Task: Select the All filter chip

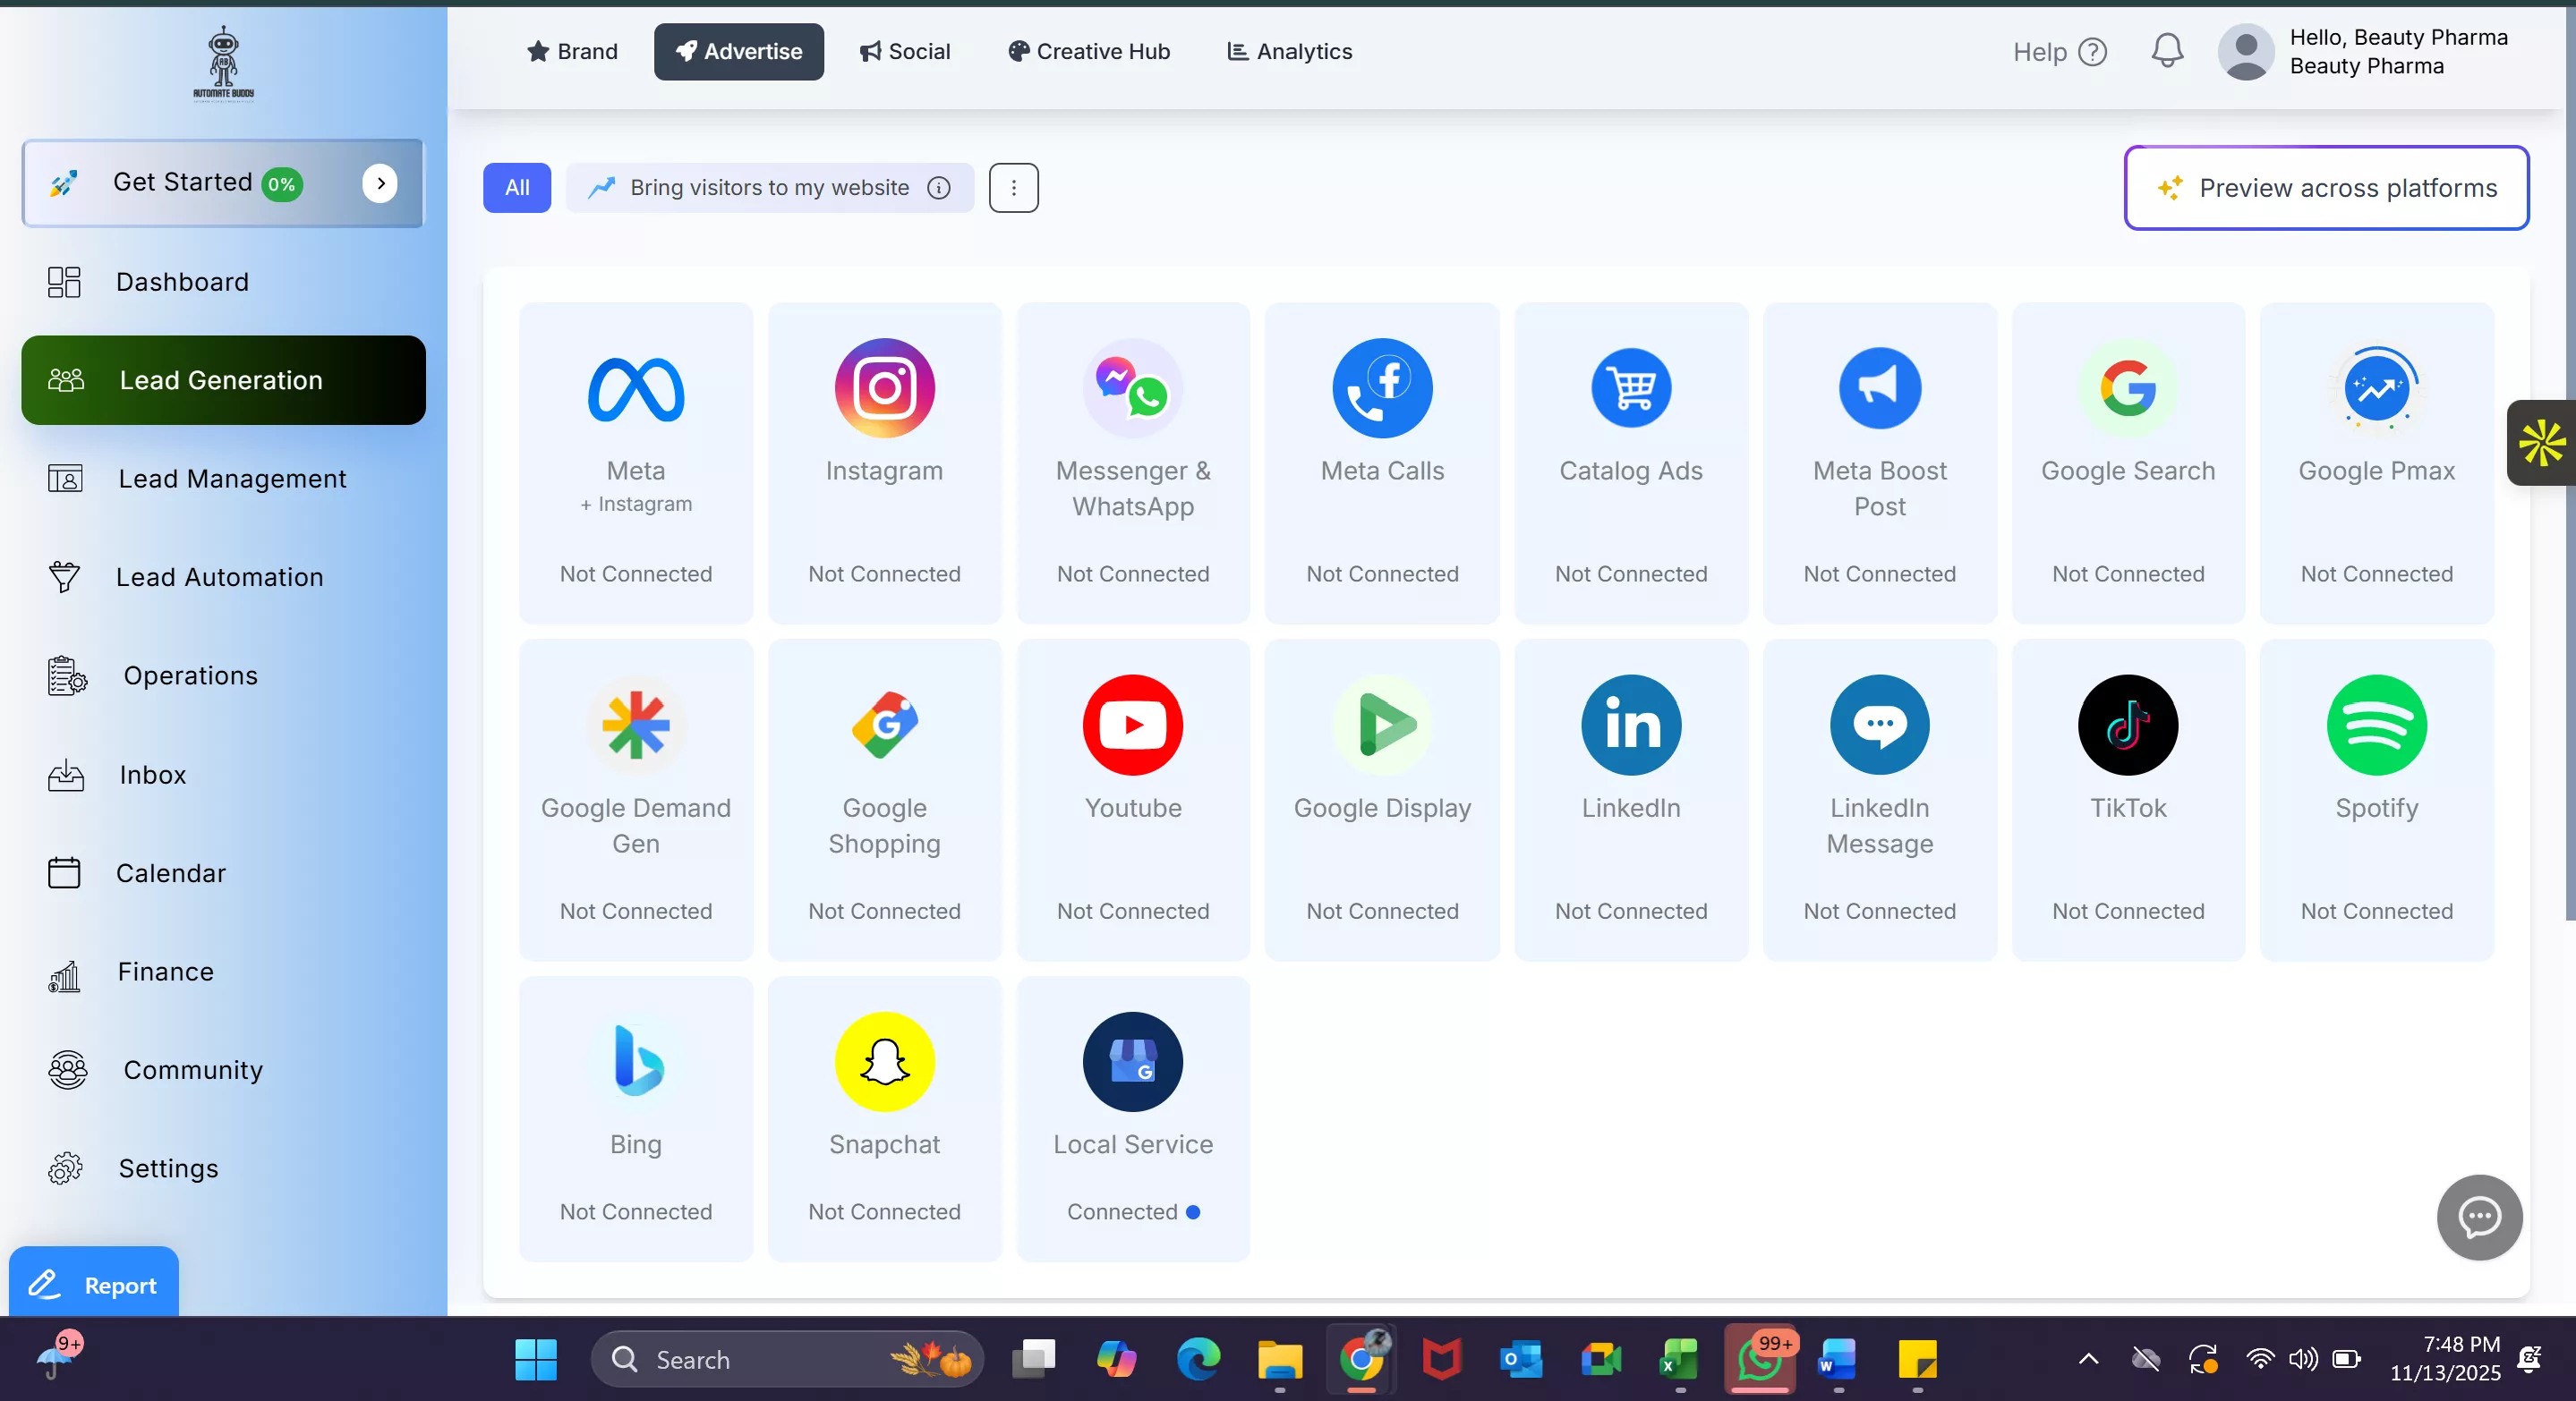Action: pyautogui.click(x=516, y=187)
